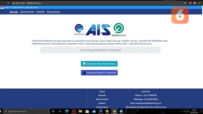203x114 pixels.
Task: Open File Explorer folder icon in taskbar
Action: (80, 111)
